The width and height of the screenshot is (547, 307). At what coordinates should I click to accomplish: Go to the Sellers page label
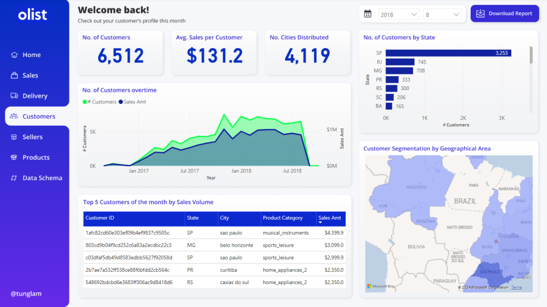tap(33, 137)
